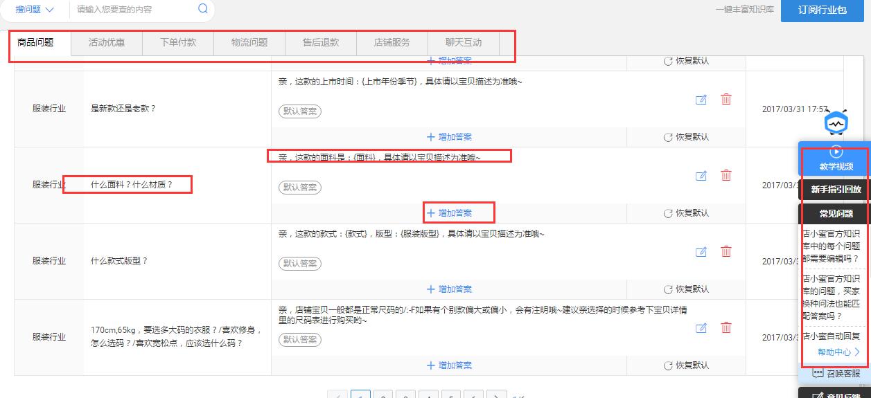Click the 订阅行业包 button
Viewport: 871px width, 398px height.
coord(822,10)
